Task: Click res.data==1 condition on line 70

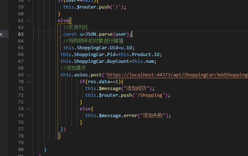Action: point(103,82)
